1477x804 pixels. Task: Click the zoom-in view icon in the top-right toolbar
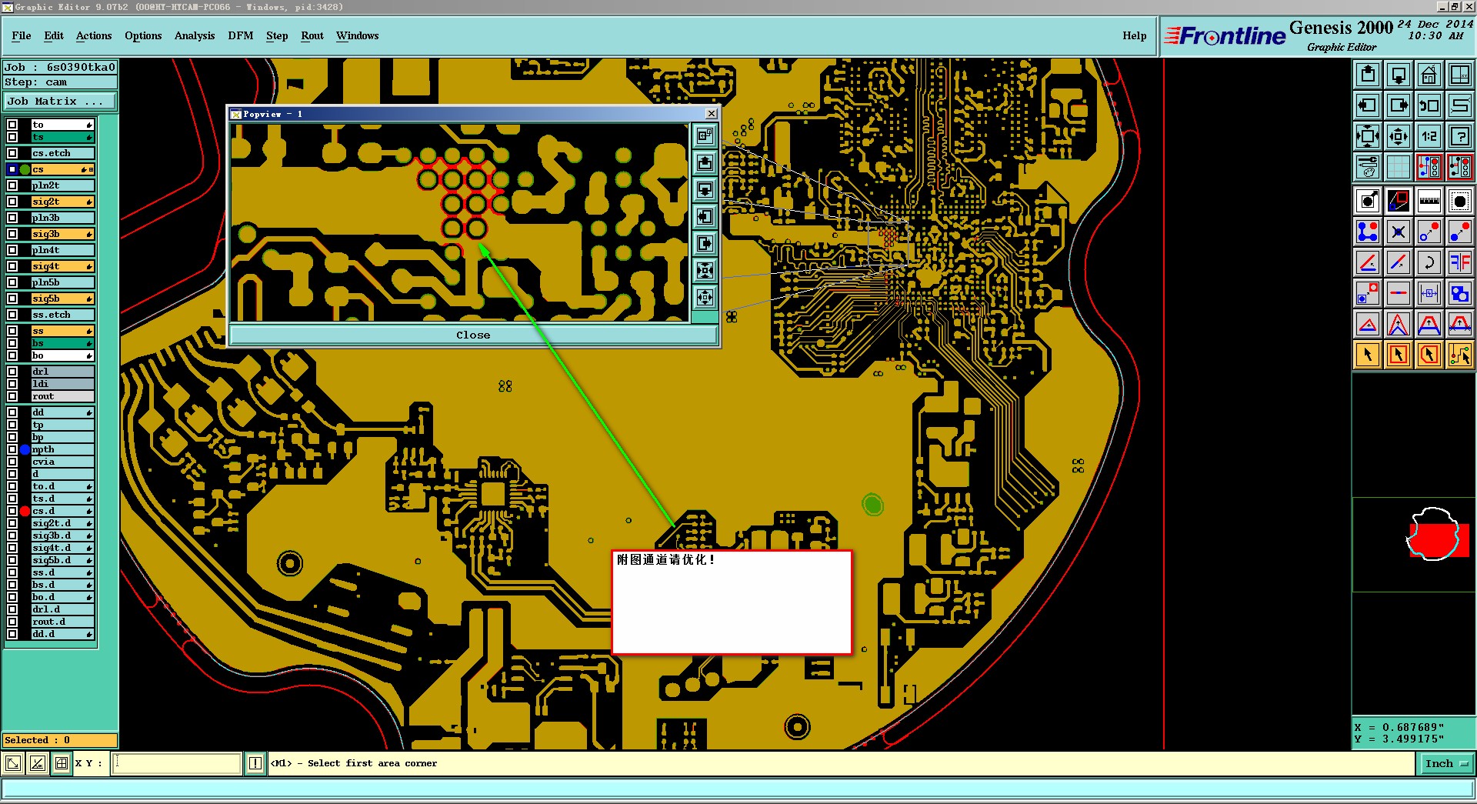point(1368,75)
